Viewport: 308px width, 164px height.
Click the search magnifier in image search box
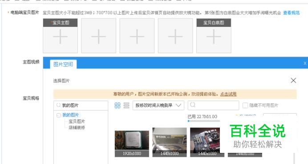193,105
